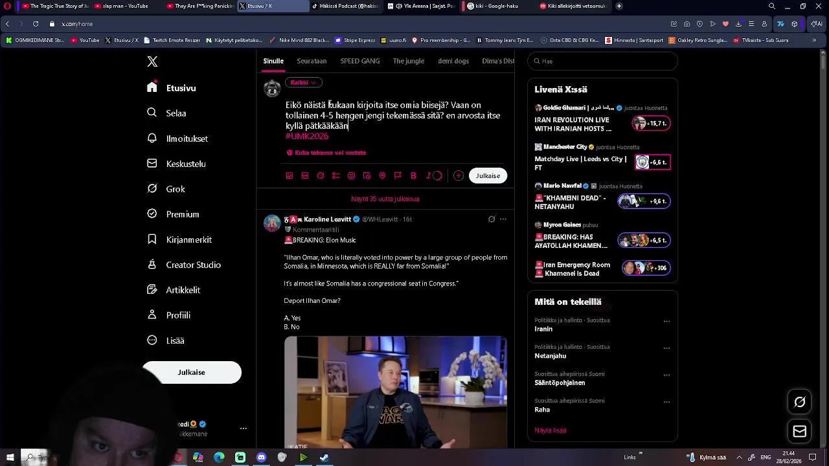Open Premium page in sidebar
Screen dimensions: 829x466
click(173, 214)
